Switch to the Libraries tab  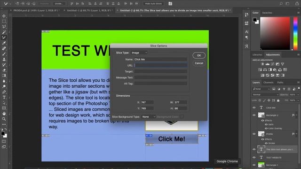(x=257, y=55)
